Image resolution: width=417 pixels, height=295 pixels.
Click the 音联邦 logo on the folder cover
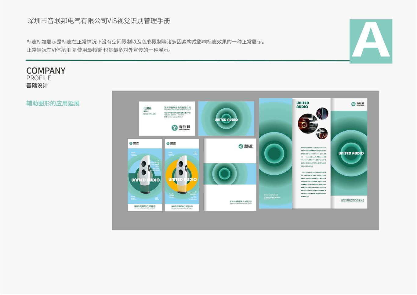(245, 146)
